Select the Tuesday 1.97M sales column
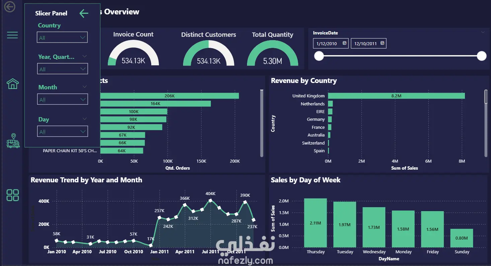 pos(345,225)
